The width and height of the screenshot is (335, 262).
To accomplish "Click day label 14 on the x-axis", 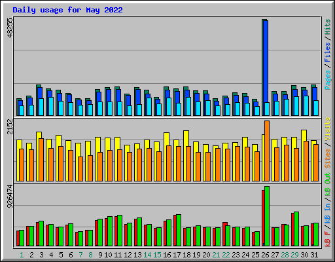I will [147, 255].
